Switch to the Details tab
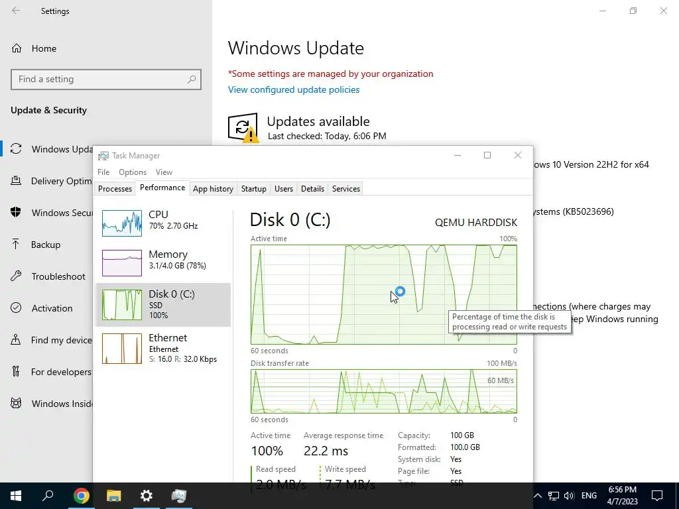 [313, 189]
